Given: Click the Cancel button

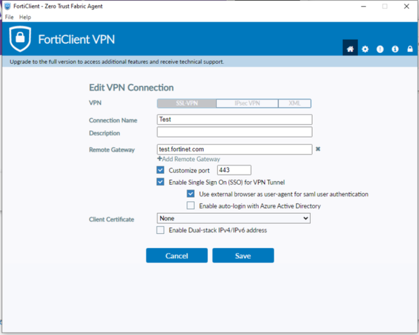Looking at the screenshot, I should tap(176, 256).
